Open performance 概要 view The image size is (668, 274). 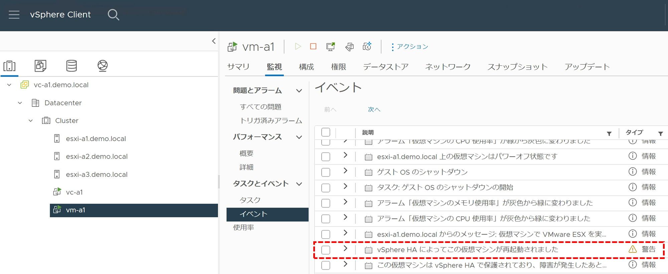246,154
